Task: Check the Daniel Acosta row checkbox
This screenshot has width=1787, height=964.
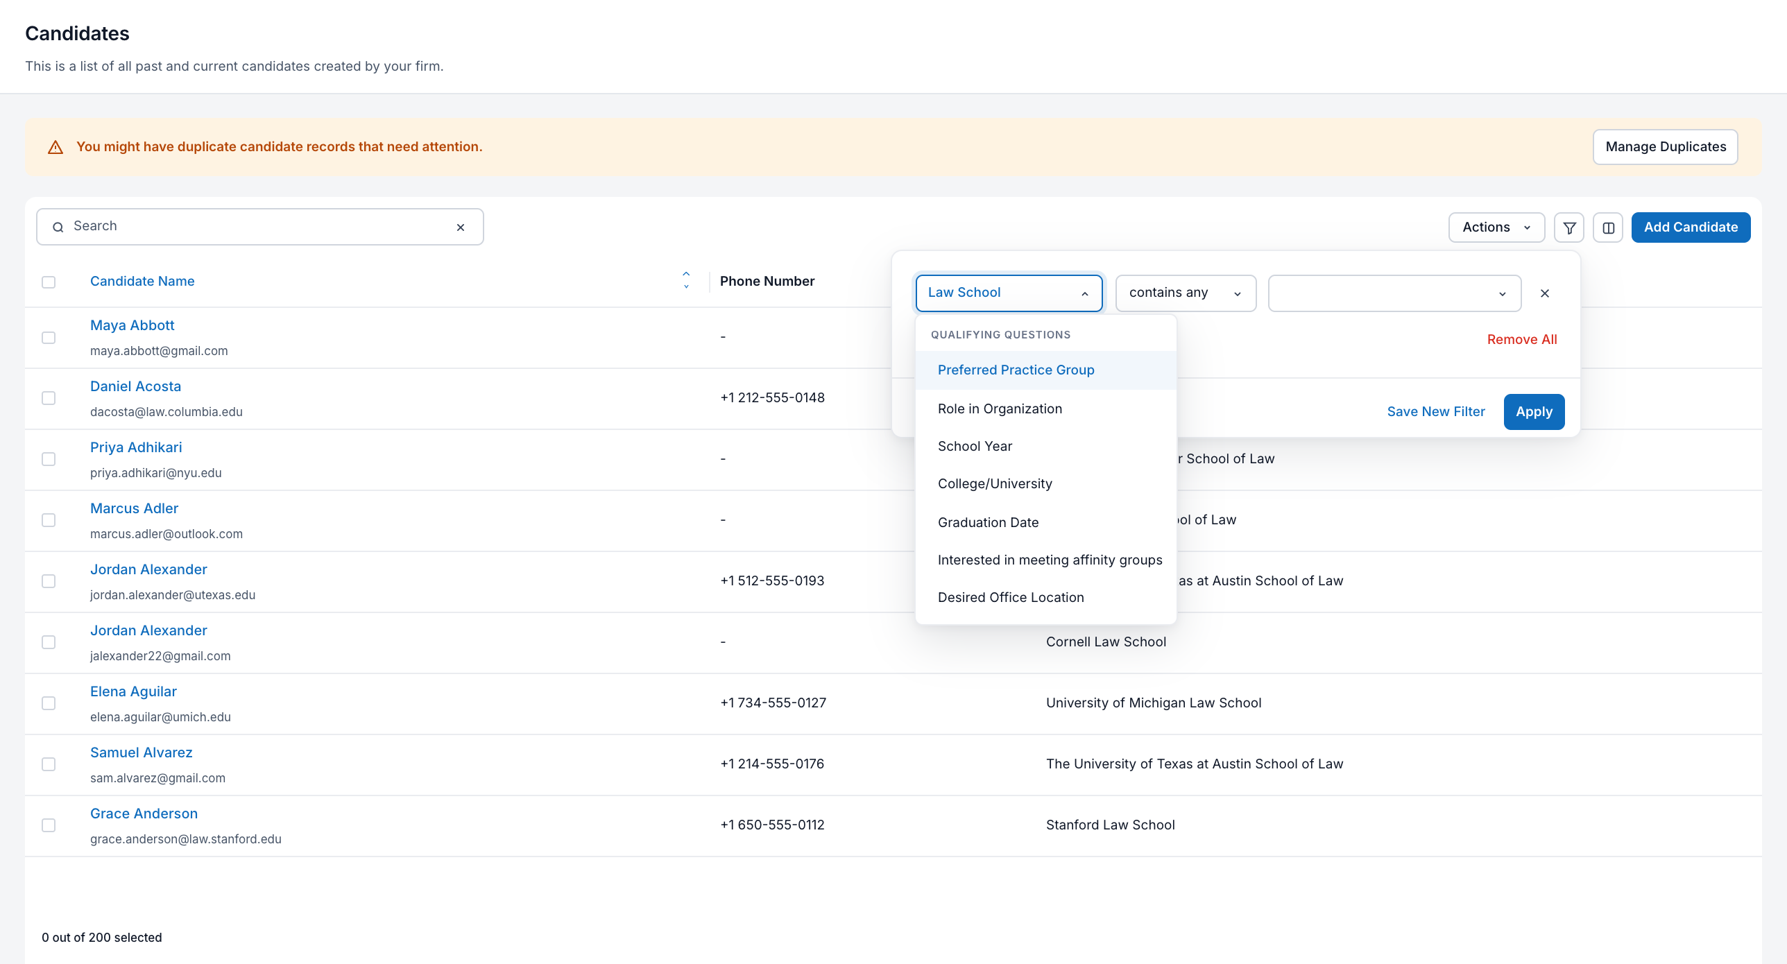Action: coord(49,398)
